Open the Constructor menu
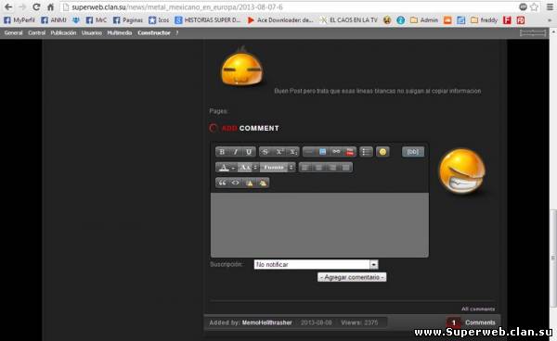This screenshot has width=557, height=341. pos(154,33)
